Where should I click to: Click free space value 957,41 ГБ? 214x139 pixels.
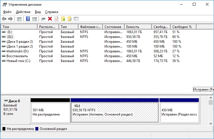[160, 32]
